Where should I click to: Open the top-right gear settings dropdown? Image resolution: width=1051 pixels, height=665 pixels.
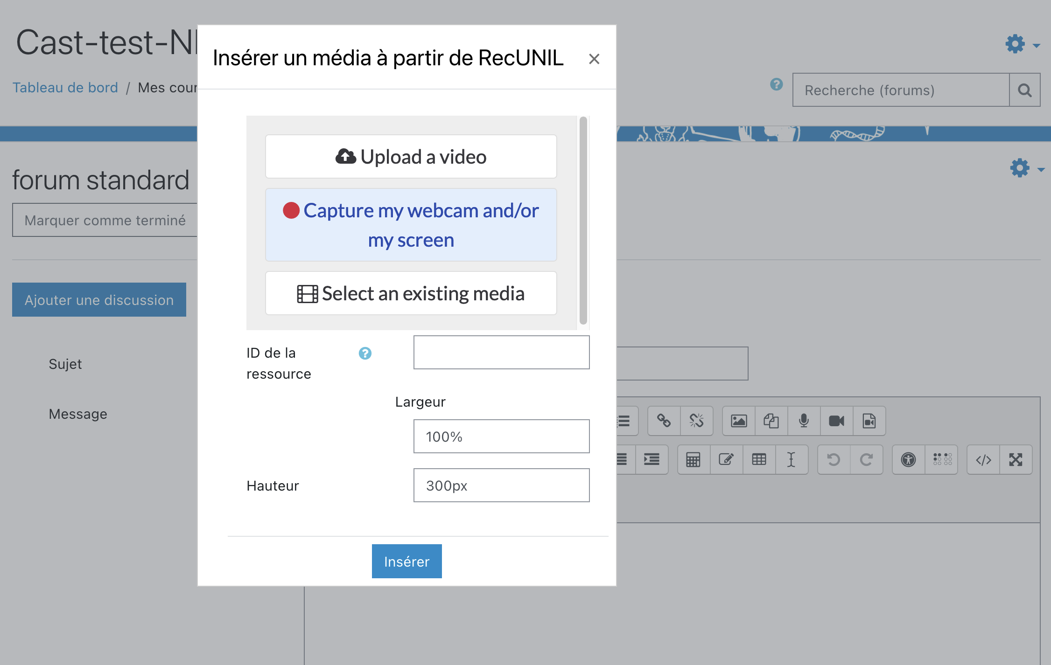pyautogui.click(x=1022, y=44)
